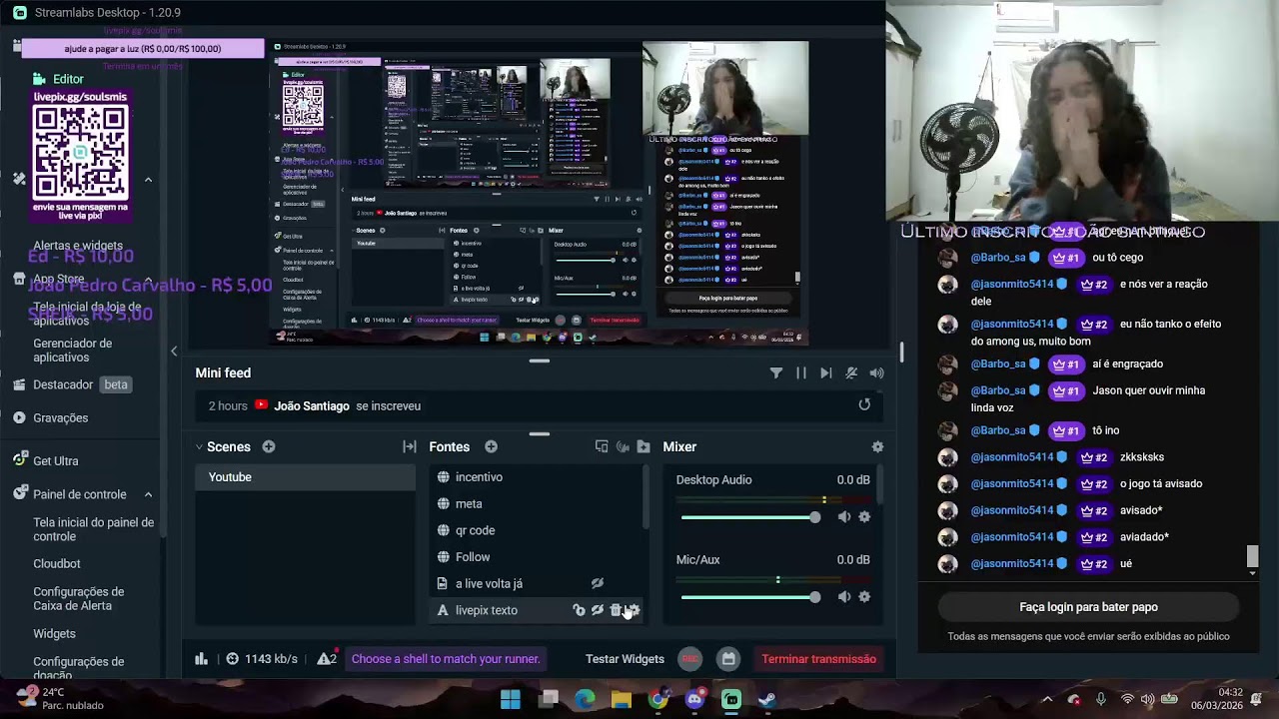
Task: Click Faça login para bater papo
Action: click(1088, 607)
